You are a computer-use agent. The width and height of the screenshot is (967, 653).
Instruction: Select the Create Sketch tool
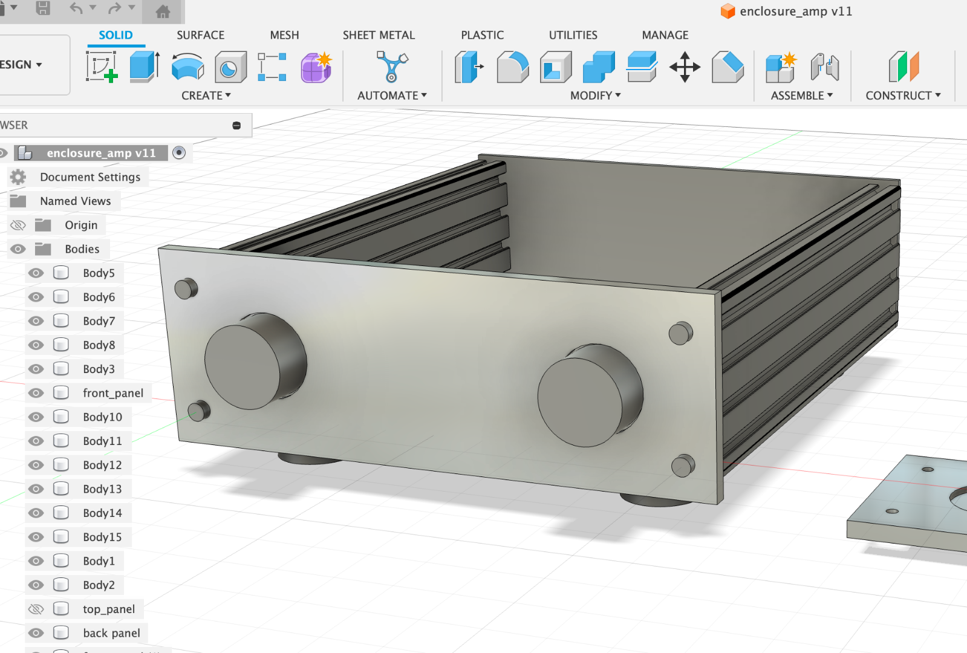click(102, 67)
